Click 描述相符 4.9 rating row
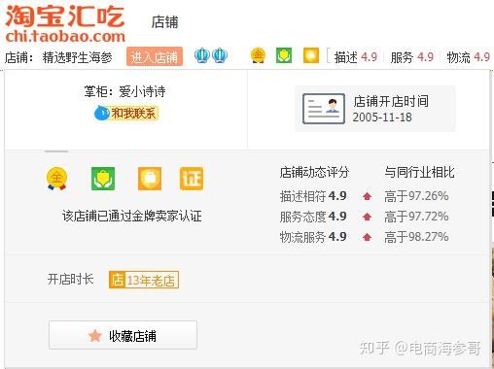Screen dimensions: 494x369 pos(313,196)
